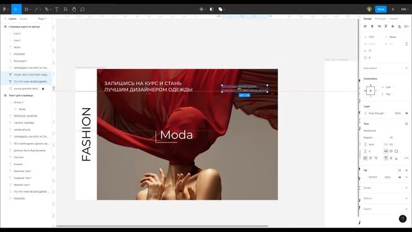The width and height of the screenshot is (412, 232).
Task: Add an effect with plus icon
Action: tap(406, 198)
